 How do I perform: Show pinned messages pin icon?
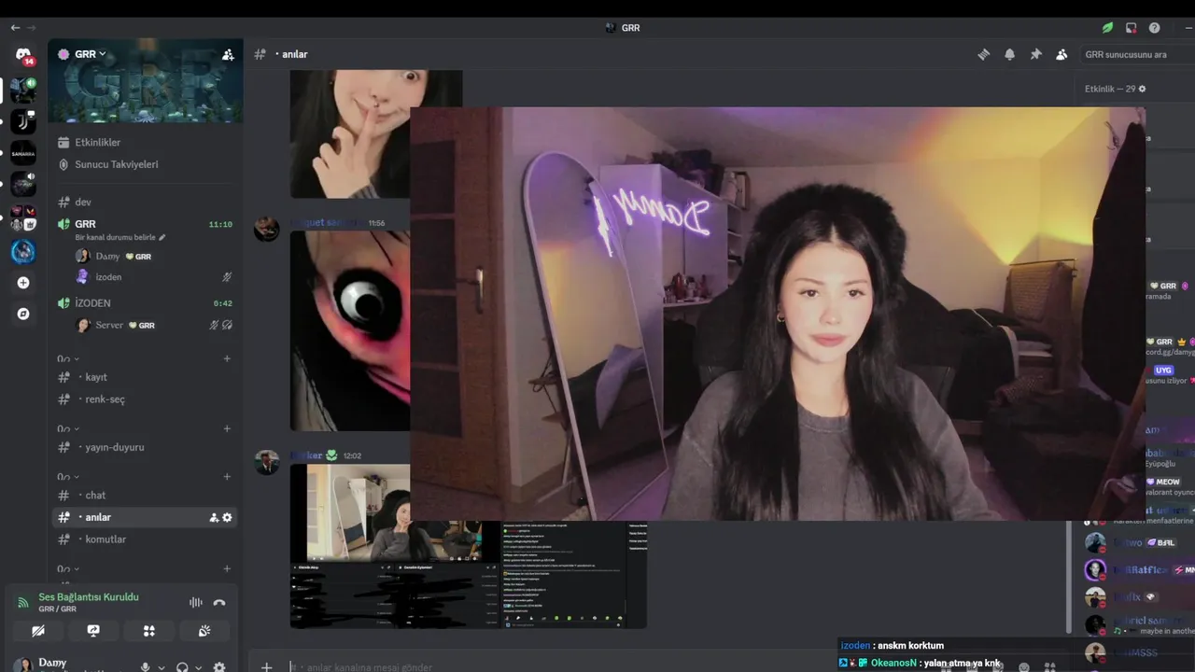[x=1035, y=55]
